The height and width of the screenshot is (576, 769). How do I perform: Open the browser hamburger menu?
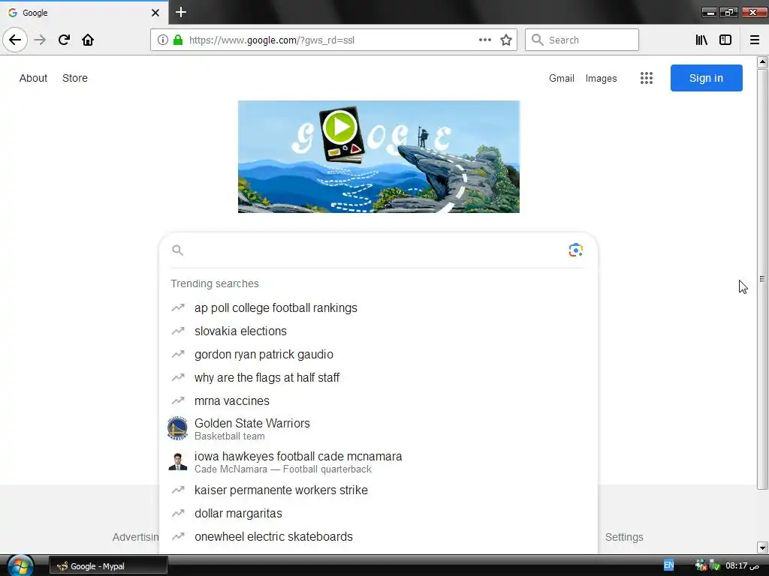pos(755,40)
